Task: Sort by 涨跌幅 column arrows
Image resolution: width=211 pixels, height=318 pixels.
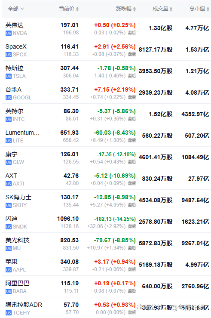Action: [x=135, y=9]
